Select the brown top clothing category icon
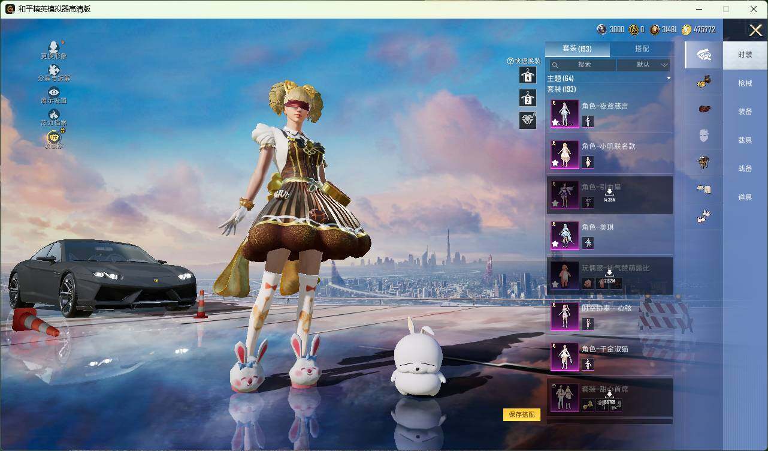 coord(704,162)
